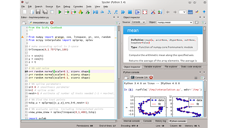Image resolution: width=228 pixels, height=128 pixels.
Task: Toggle fullscreen mode button
Action: coord(145,12)
